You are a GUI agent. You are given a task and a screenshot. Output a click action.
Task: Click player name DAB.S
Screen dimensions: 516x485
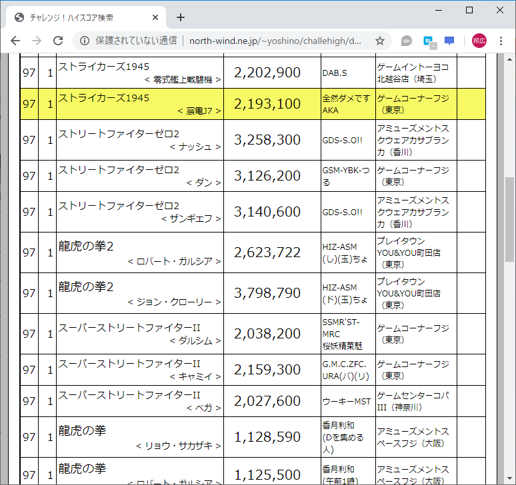tap(335, 73)
